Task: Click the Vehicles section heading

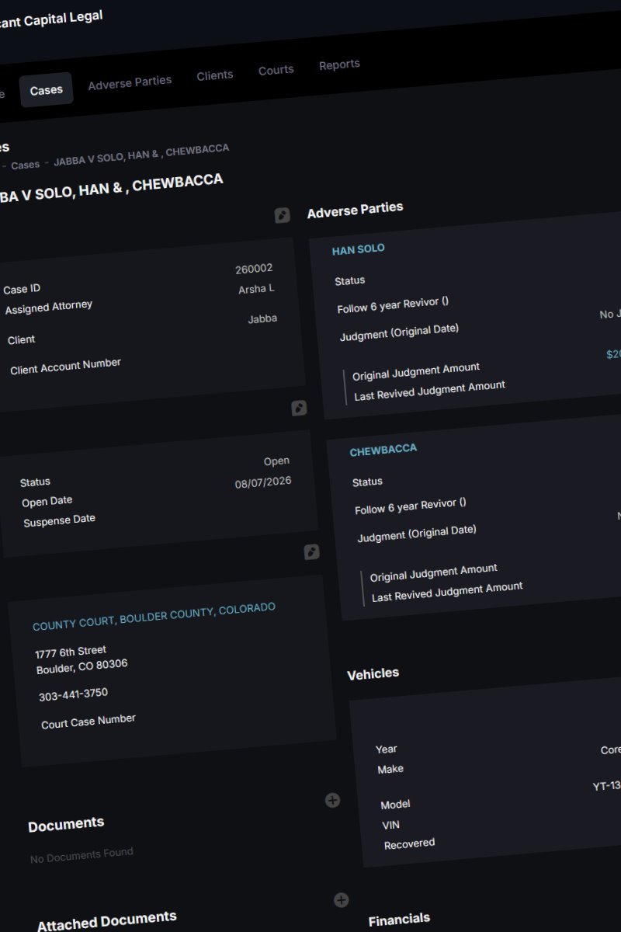Action: point(373,674)
